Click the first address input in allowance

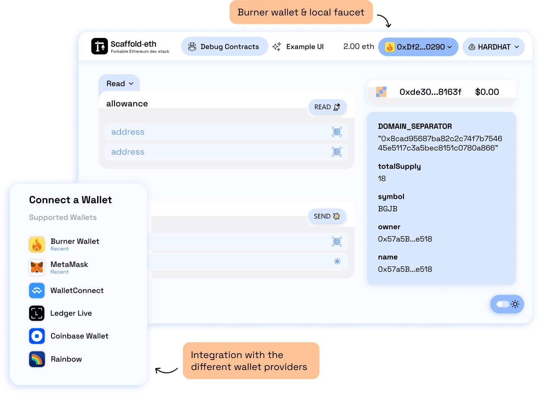(226, 132)
